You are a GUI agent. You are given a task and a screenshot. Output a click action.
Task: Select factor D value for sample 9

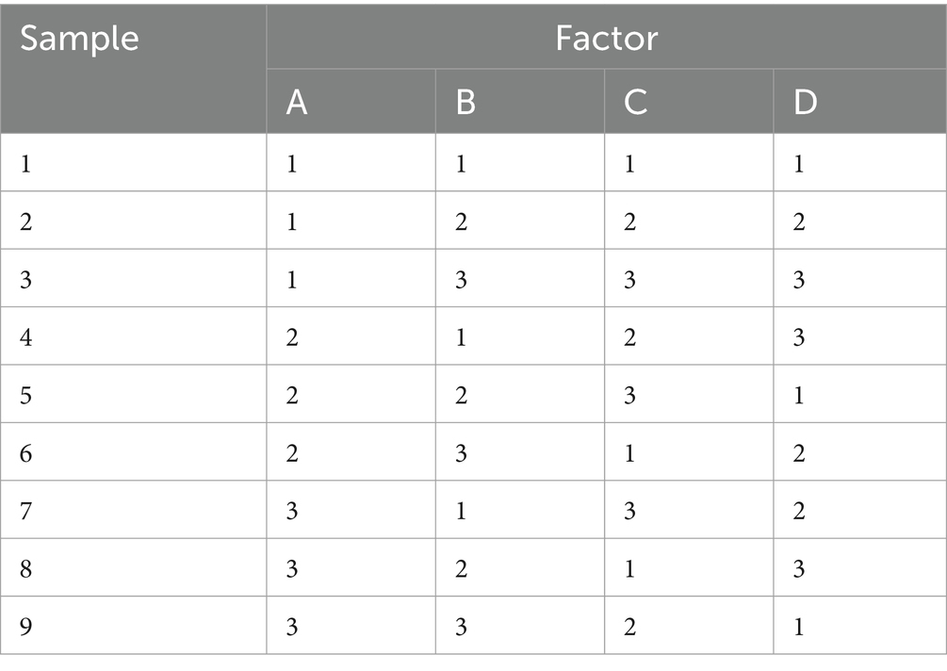pos(860,625)
